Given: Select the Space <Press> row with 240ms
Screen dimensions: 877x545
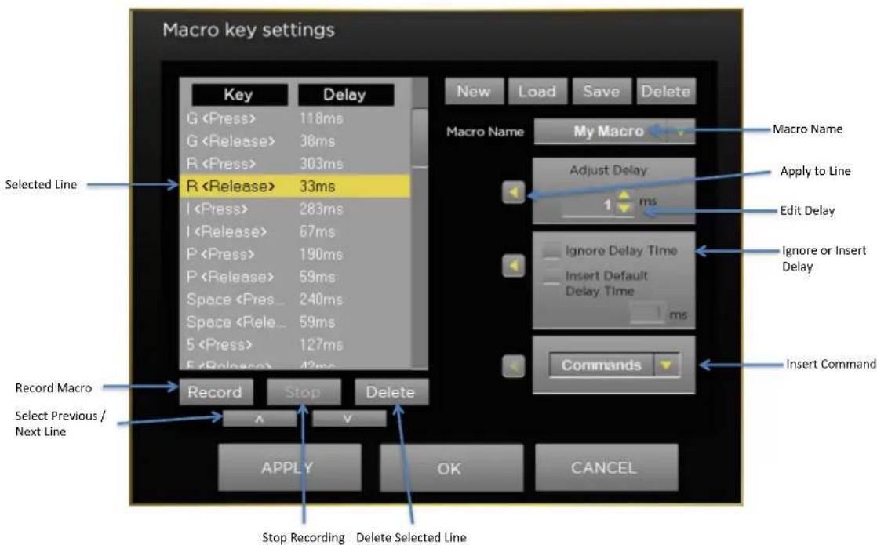Looking at the screenshot, I should point(295,300).
